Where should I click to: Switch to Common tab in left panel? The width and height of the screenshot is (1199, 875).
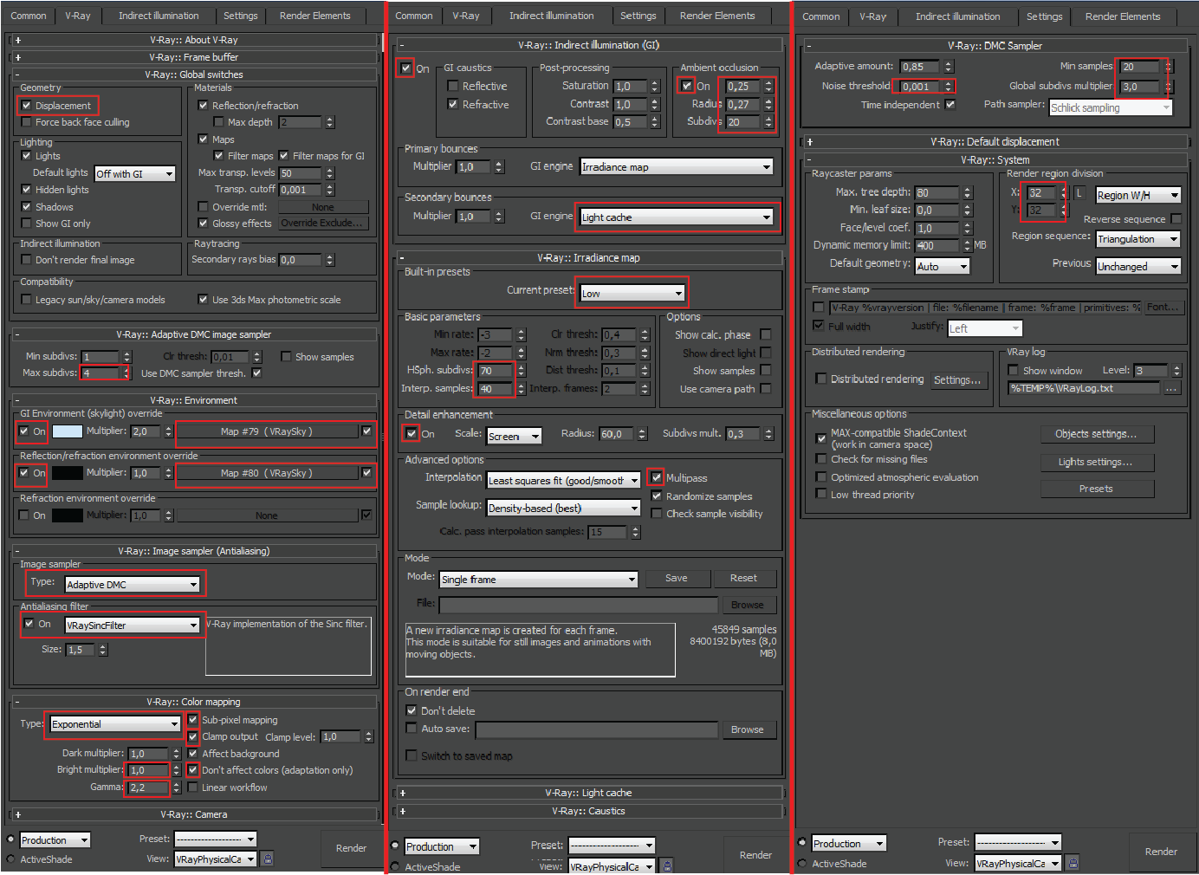pos(29,16)
